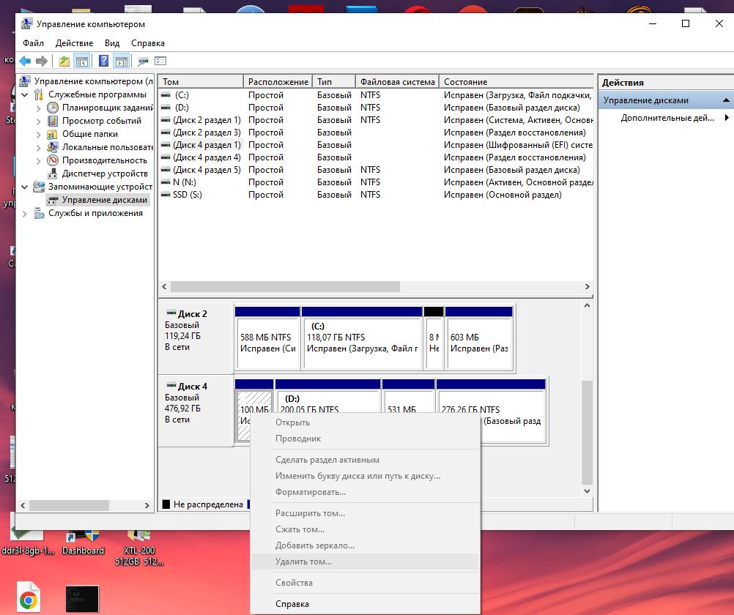Screen dimensions: 734x615
Task: Open the Dashboard desktop shortcut
Action: (84, 542)
